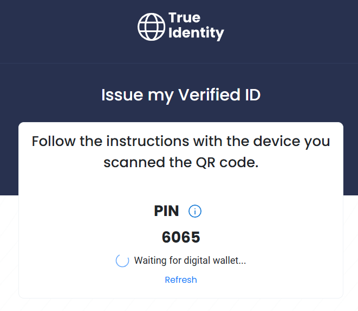358x311 pixels.
Task: Click the word Issue in the heading
Action: point(122,95)
